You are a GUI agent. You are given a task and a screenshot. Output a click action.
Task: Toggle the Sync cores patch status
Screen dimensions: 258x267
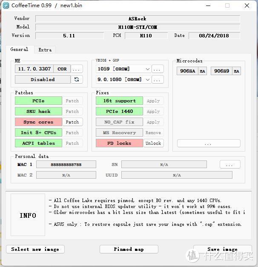[38, 122]
